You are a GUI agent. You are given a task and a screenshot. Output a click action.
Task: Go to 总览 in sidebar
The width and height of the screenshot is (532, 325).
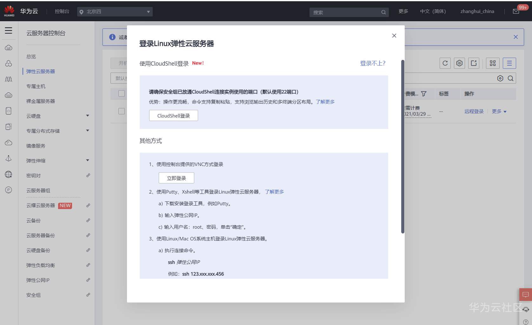coord(31,57)
